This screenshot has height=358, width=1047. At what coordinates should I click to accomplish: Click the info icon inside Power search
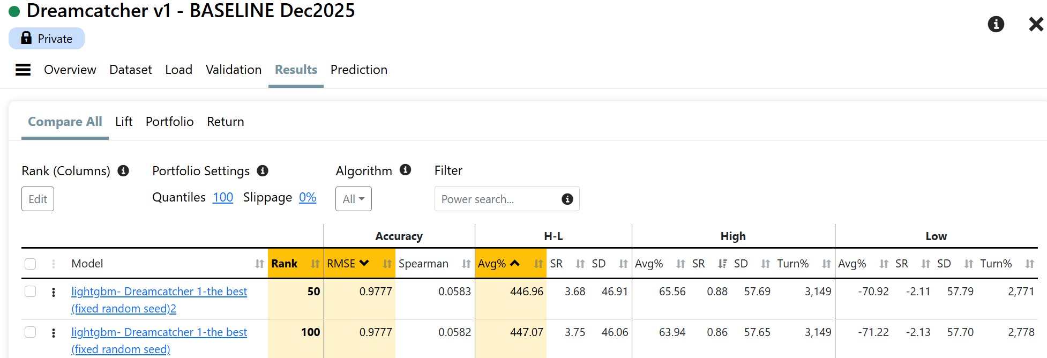pos(567,199)
